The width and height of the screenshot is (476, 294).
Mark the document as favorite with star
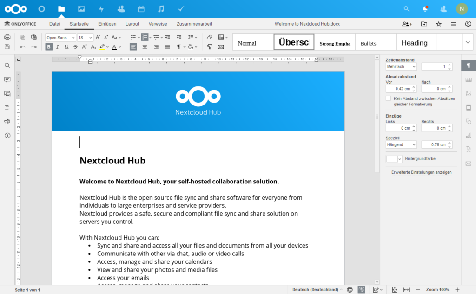[439, 24]
